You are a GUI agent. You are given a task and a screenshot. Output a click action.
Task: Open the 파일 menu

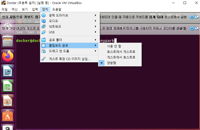pos(5,9)
